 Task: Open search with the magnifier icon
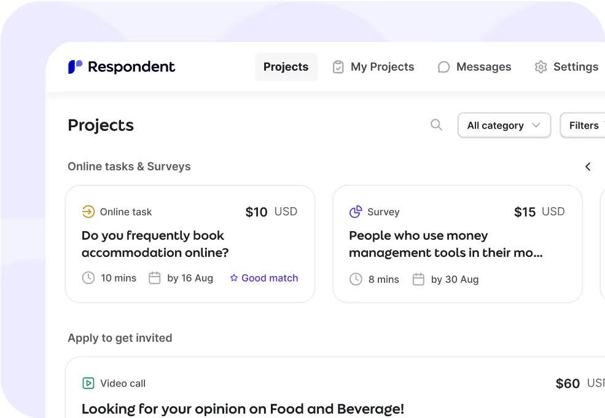pyautogui.click(x=436, y=125)
